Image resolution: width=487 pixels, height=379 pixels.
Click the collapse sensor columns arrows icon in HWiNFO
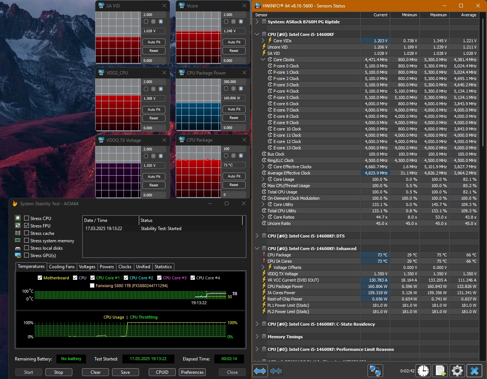tap(276, 370)
